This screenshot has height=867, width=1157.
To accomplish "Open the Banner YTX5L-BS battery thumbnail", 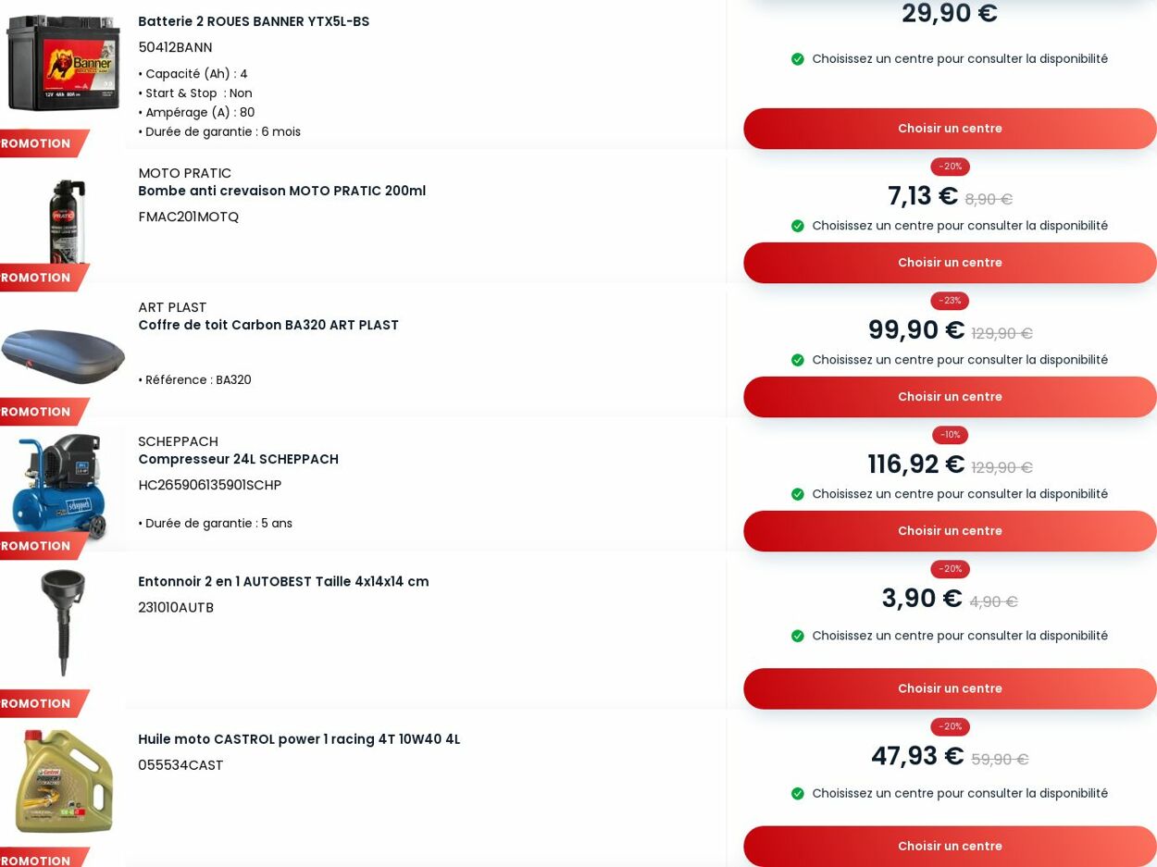I will [63, 63].
